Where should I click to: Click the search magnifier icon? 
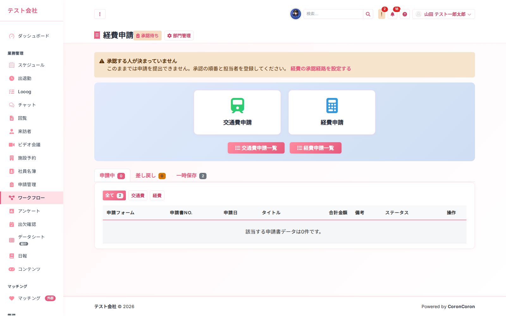[x=368, y=14]
